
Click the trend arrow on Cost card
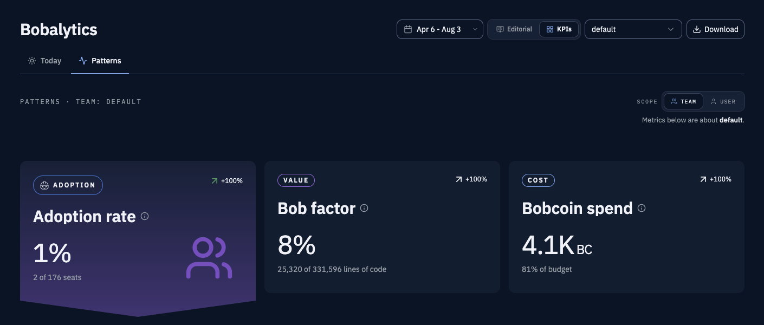click(x=703, y=179)
